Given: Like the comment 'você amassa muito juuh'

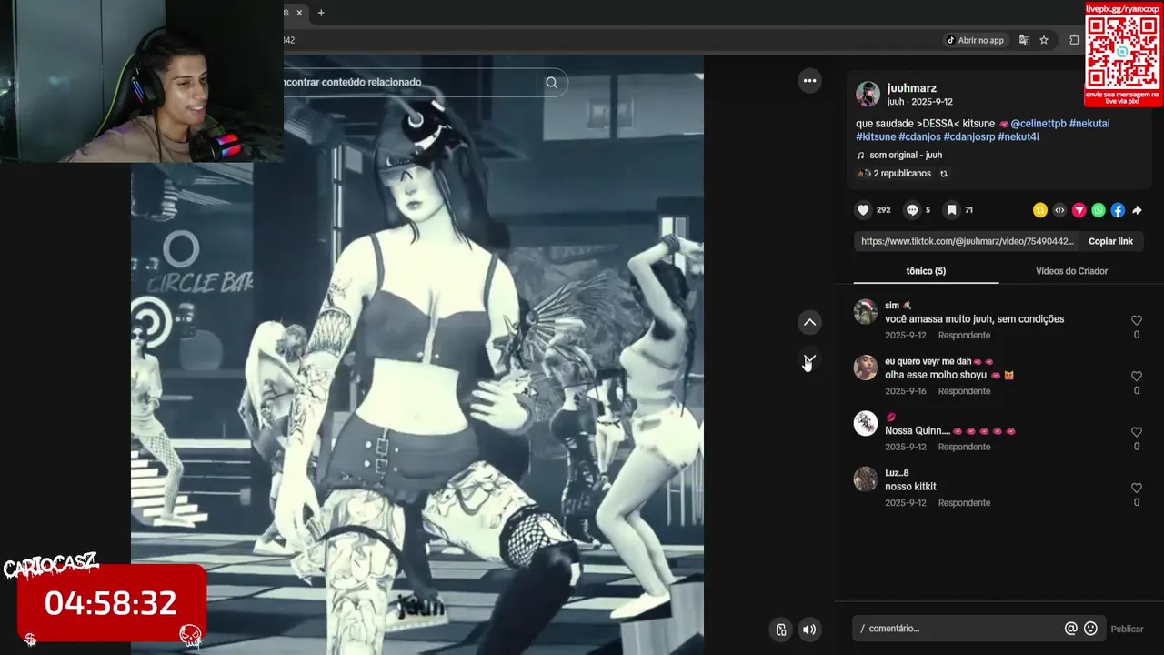Looking at the screenshot, I should pos(1136,320).
